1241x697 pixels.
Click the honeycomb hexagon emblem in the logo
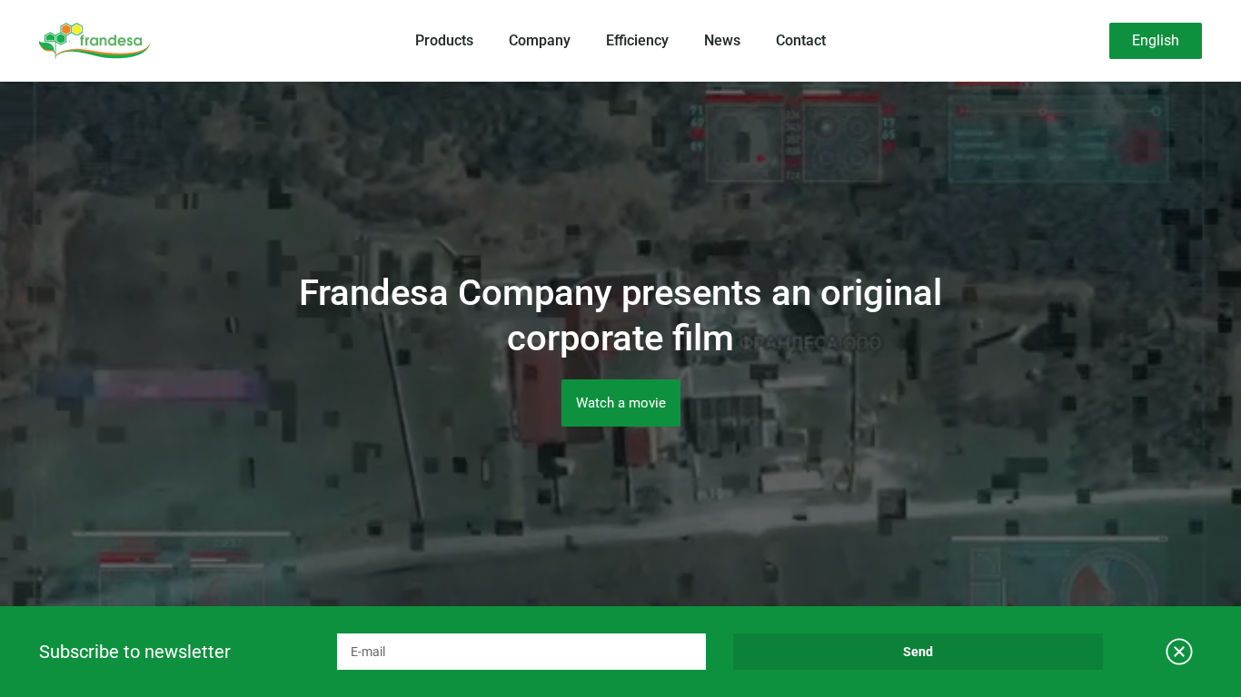click(x=63, y=34)
